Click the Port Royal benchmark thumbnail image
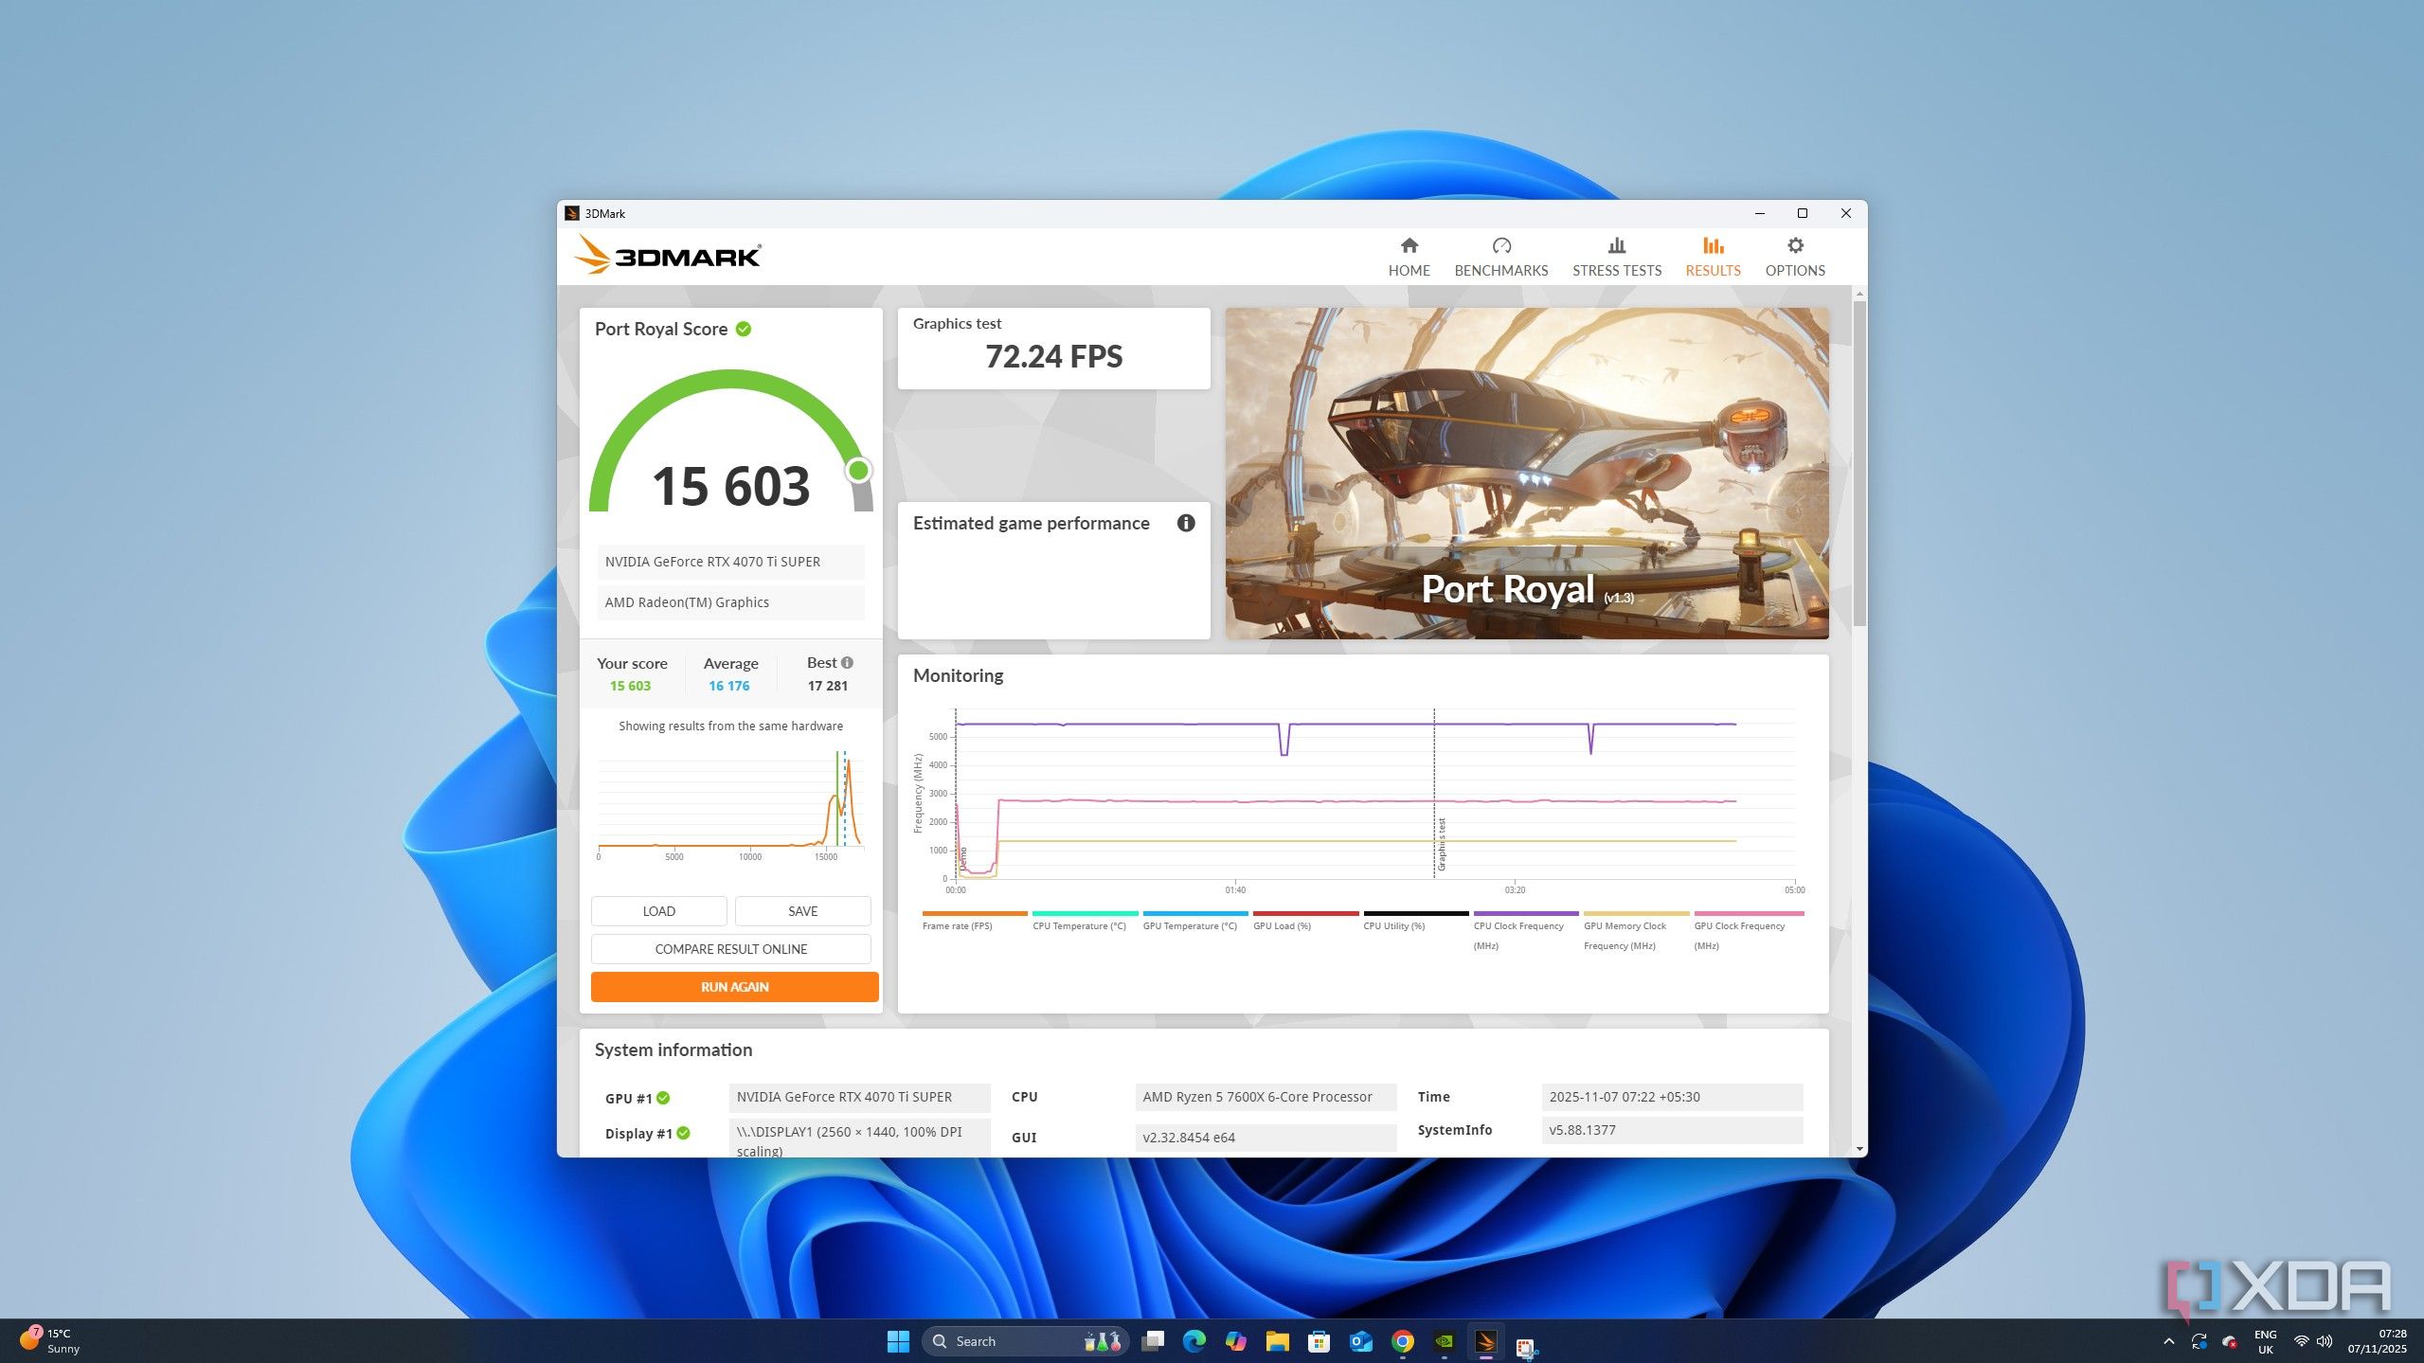This screenshot has width=2424, height=1363. 1526,473
